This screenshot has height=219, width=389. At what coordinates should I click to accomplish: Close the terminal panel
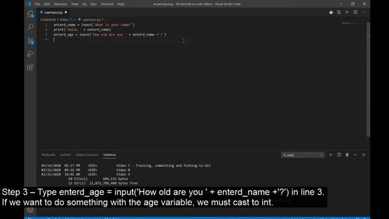(x=363, y=155)
